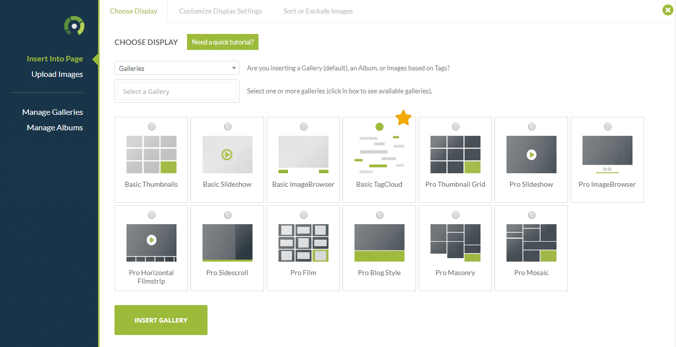The image size is (676, 347).
Task: Click the selected Basic TagCloud radio button
Action: [379, 127]
